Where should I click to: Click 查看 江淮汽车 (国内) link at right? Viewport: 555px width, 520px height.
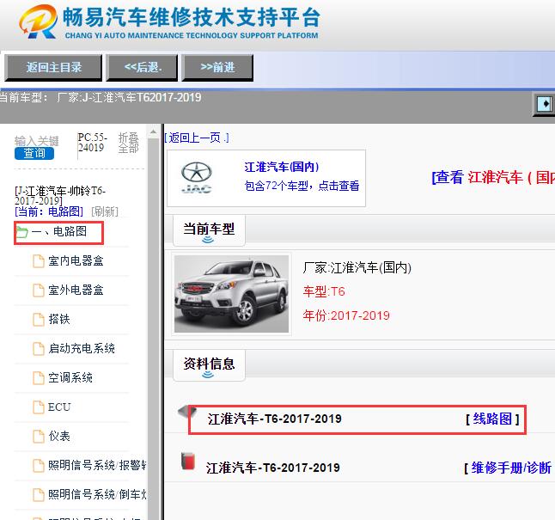(x=493, y=177)
